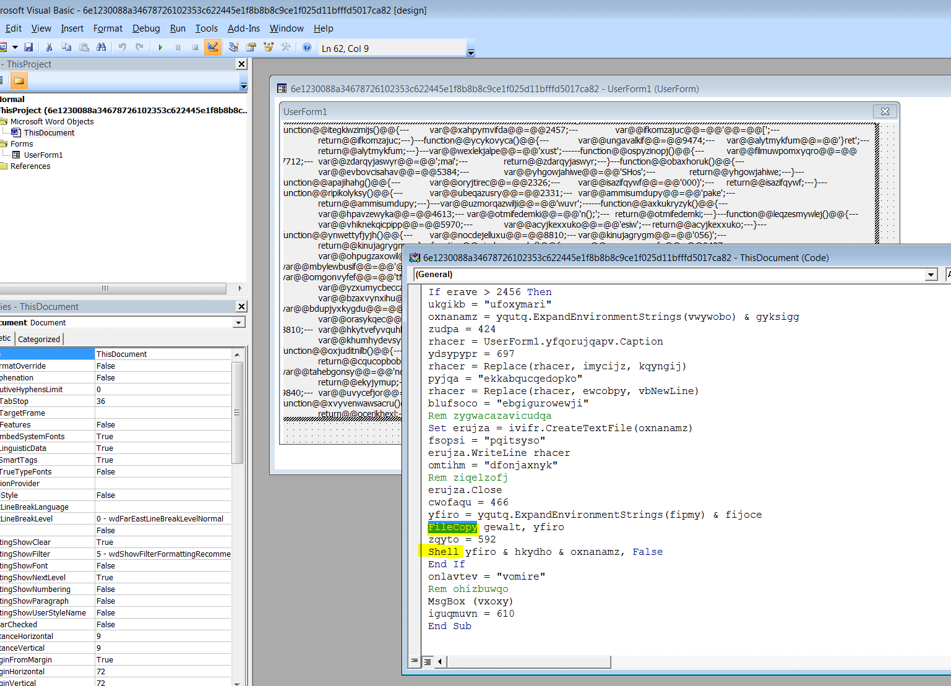Open the Tools menu
This screenshot has height=686, width=951.
pyautogui.click(x=207, y=28)
